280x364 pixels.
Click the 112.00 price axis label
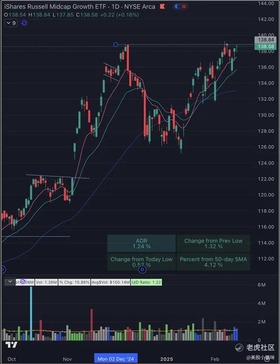click(266, 259)
